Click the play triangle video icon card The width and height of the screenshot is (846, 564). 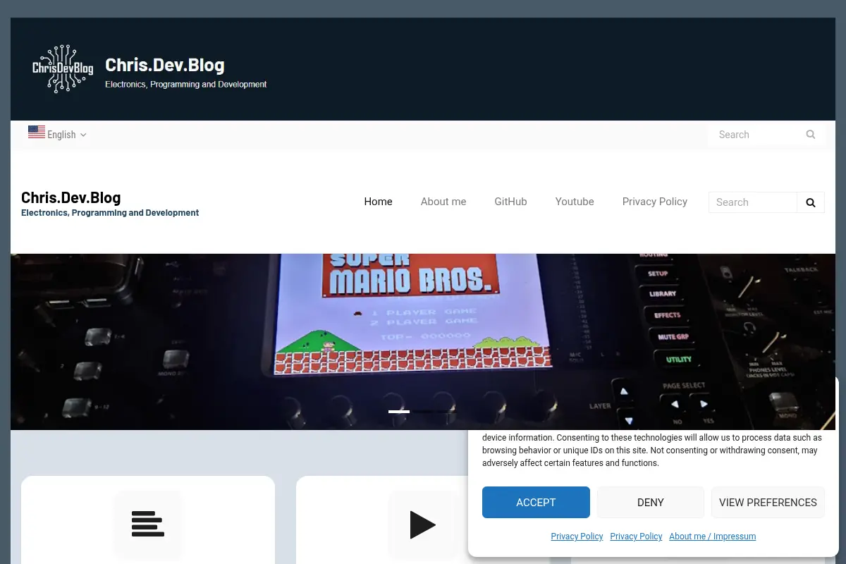423,525
